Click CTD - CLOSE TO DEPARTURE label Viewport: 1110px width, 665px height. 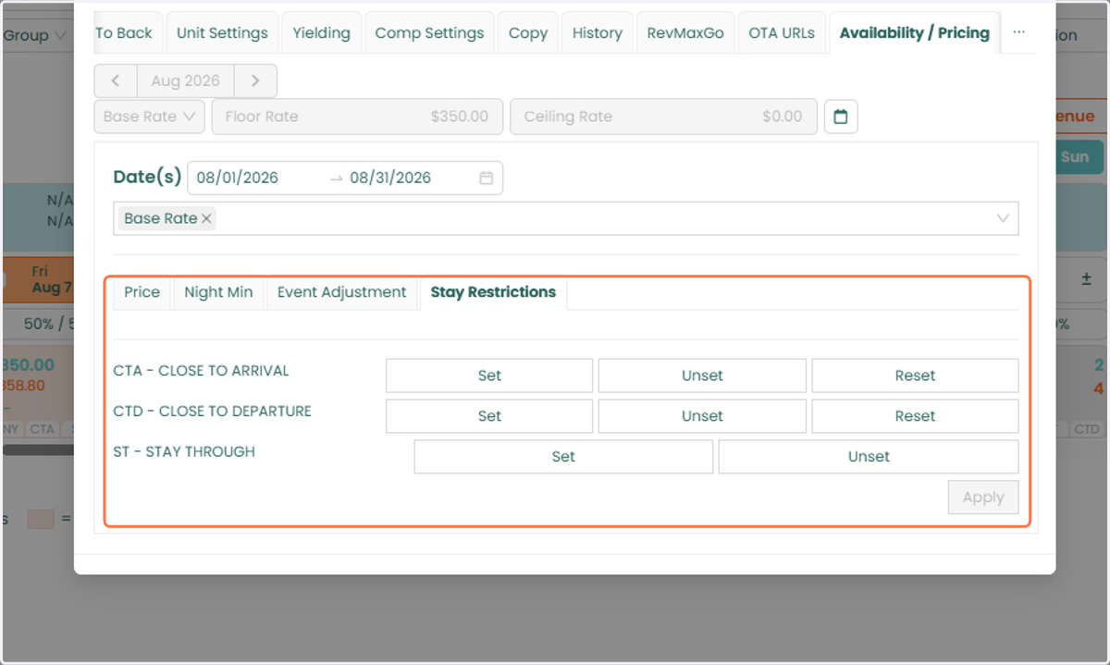coord(213,412)
